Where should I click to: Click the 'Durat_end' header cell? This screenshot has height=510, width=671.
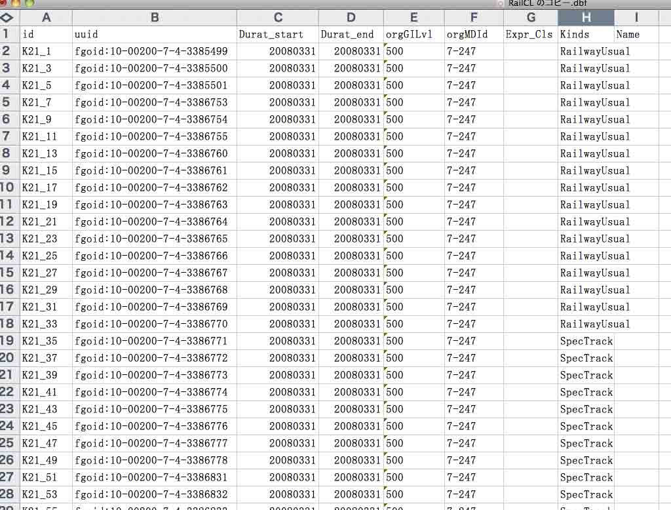click(x=351, y=34)
